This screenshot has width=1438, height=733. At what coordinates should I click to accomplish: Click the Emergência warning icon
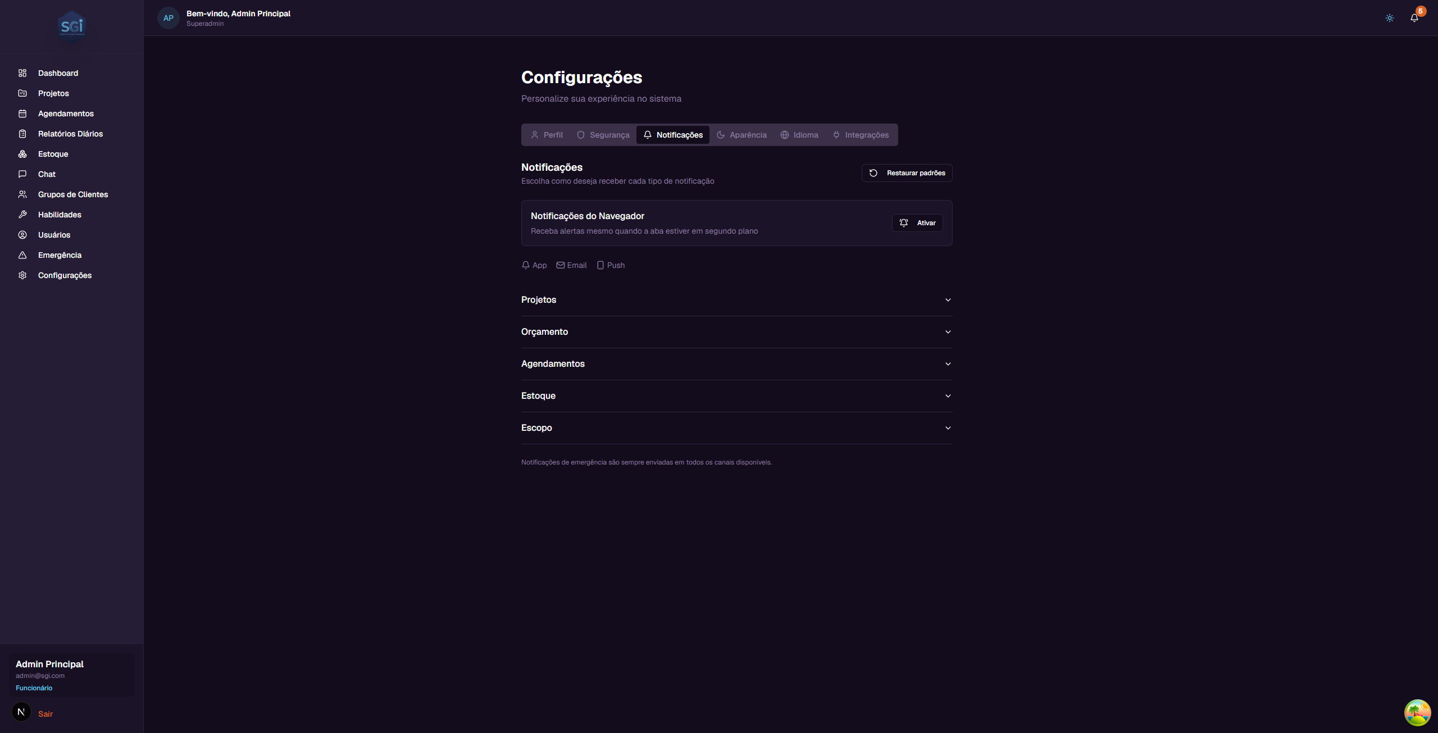22,254
